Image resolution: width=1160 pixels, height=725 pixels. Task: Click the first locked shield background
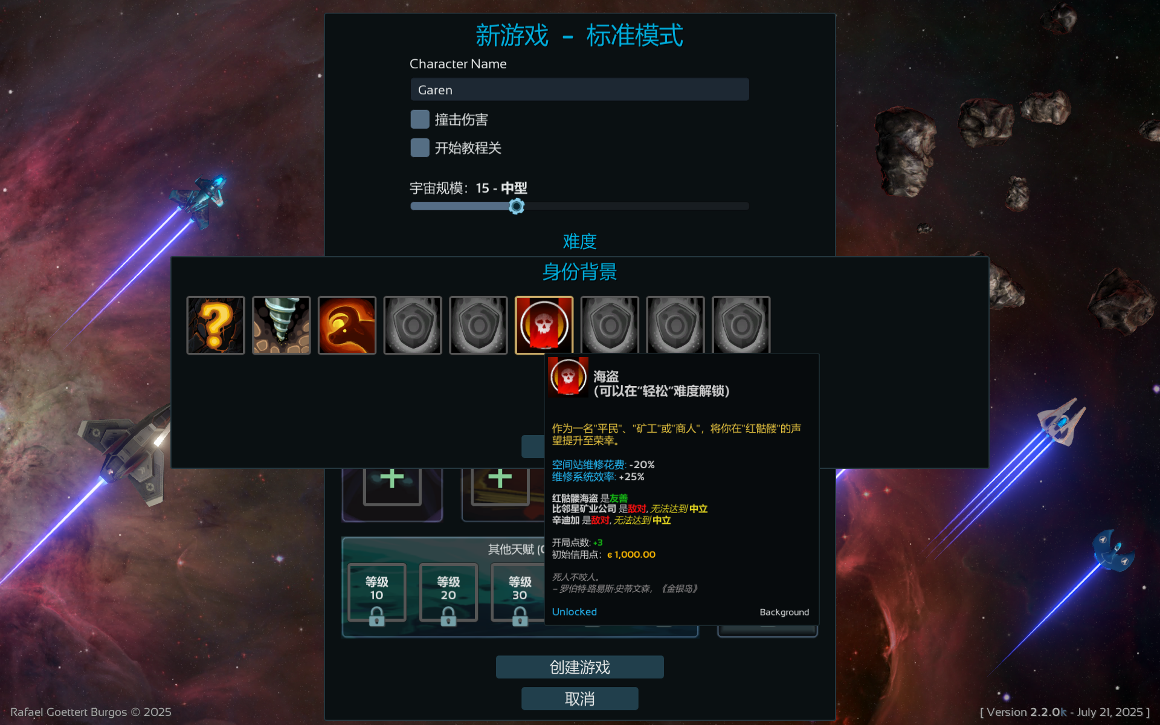coord(413,325)
